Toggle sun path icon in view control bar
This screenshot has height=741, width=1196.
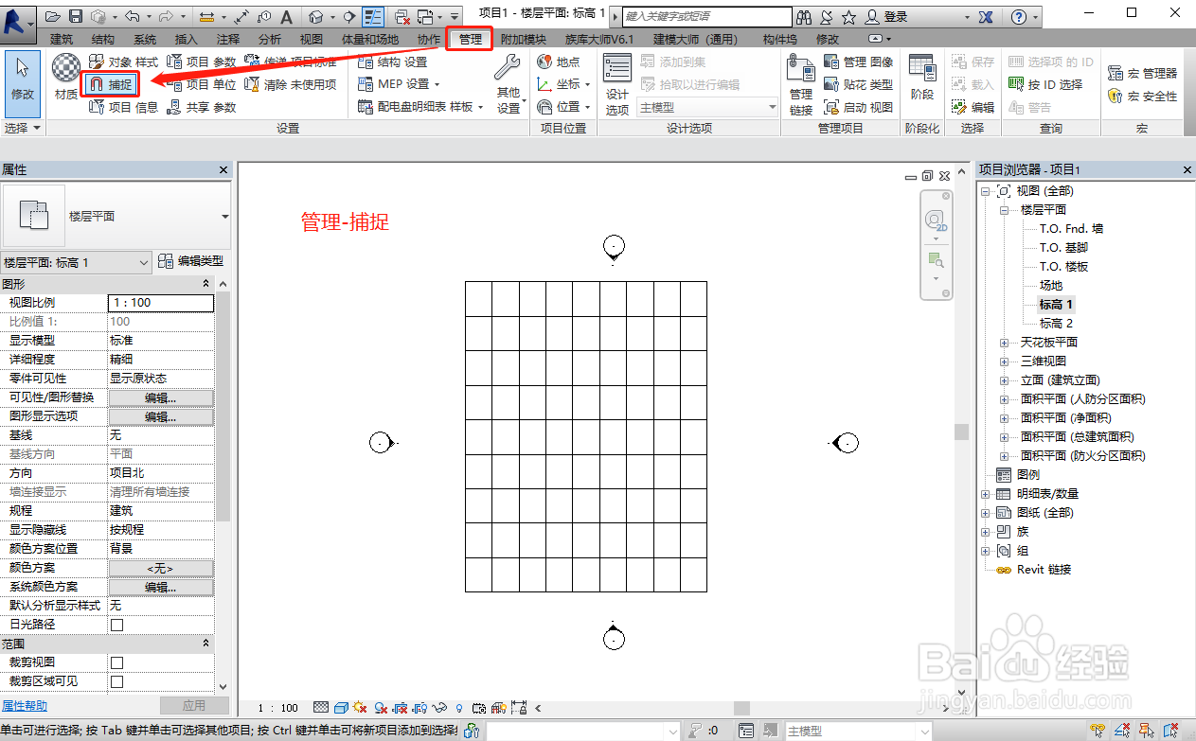[360, 707]
